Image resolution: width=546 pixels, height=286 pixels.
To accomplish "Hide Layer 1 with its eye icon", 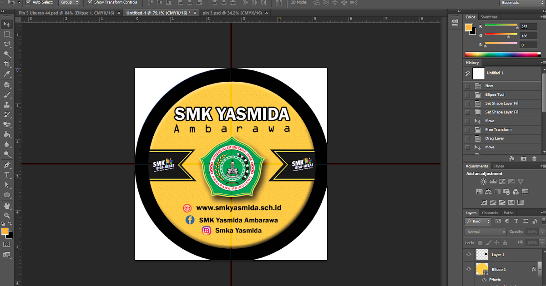I will (x=469, y=255).
